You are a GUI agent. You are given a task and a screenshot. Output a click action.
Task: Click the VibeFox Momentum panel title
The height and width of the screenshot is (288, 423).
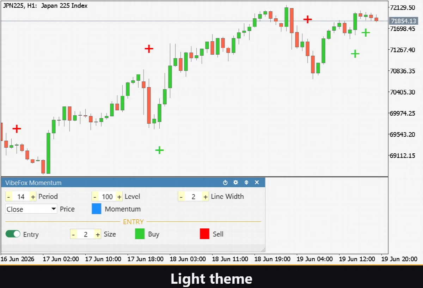coord(33,183)
